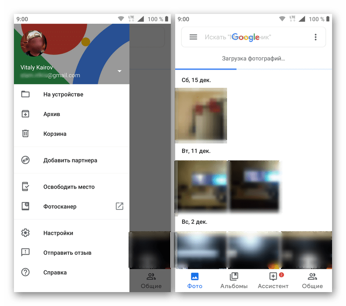The height and width of the screenshot is (306, 346).
Task: Tap dimmed Общие tab behind the drawer
Action: point(151,280)
